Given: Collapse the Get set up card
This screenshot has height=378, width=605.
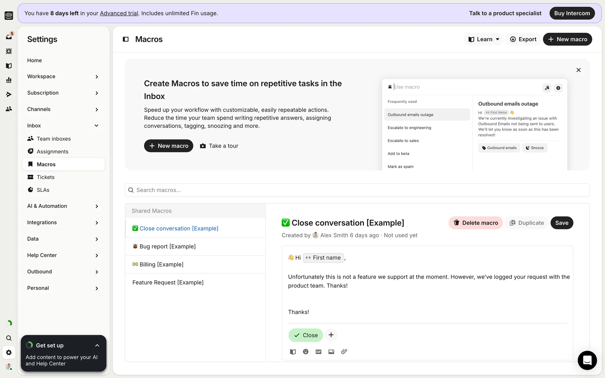Looking at the screenshot, I should tap(97, 346).
